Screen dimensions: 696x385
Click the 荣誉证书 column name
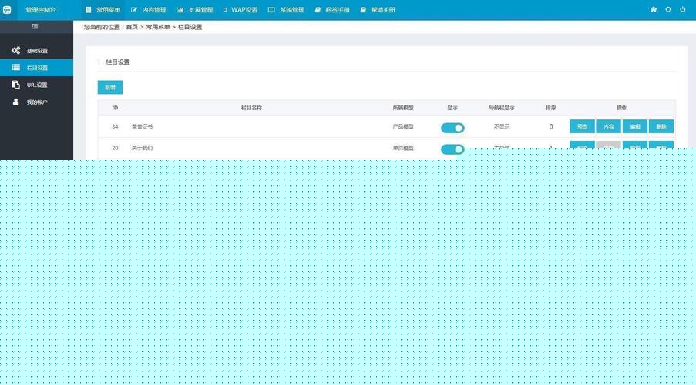(x=142, y=126)
